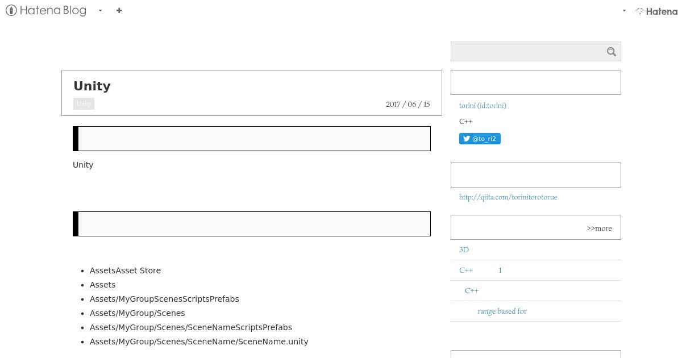Viewport: 682px width, 358px height.
Task: Open the 3D category link
Action: (464, 250)
